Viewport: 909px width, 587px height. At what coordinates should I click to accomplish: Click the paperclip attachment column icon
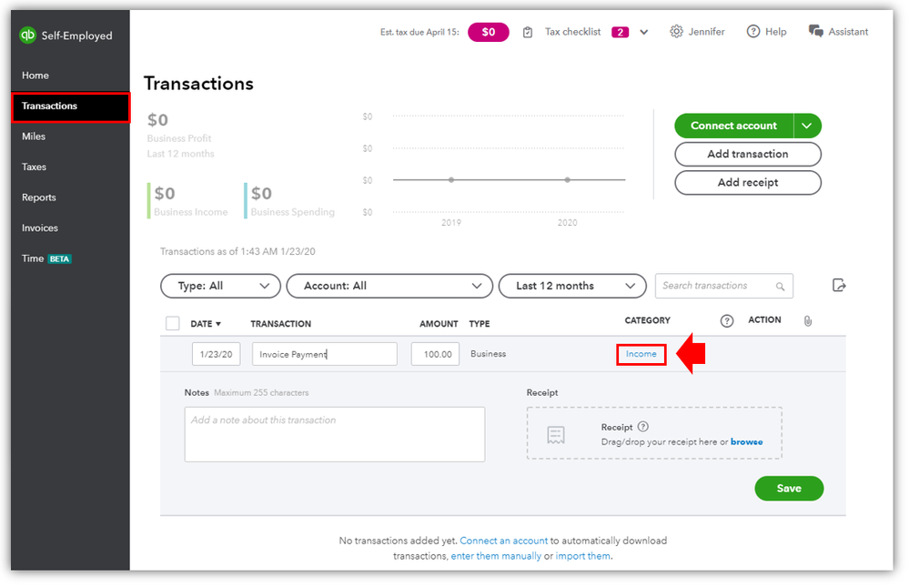point(806,320)
